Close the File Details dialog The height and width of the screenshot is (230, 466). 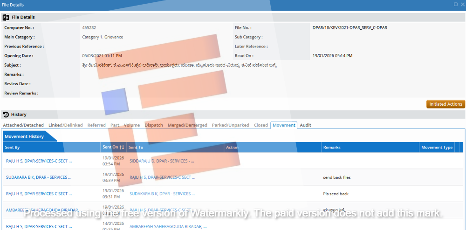[x=462, y=4]
